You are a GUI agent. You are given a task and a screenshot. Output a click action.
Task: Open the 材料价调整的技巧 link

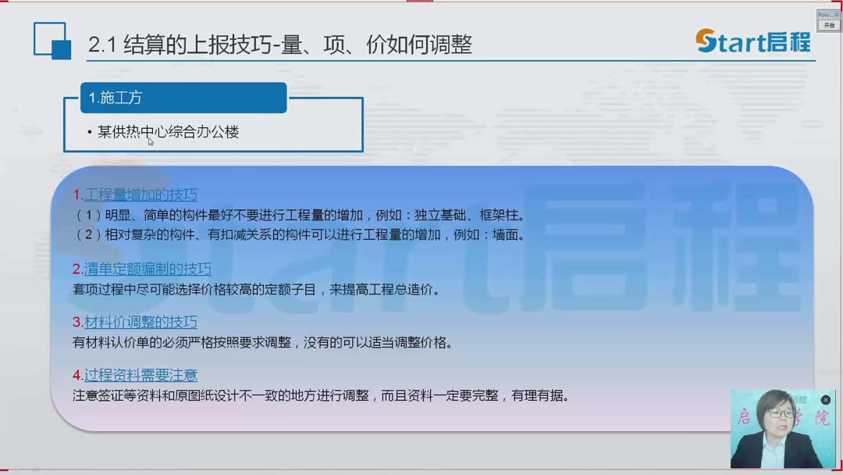click(x=140, y=322)
